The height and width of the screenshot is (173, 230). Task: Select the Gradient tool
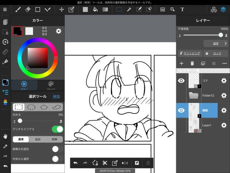tap(105, 10)
